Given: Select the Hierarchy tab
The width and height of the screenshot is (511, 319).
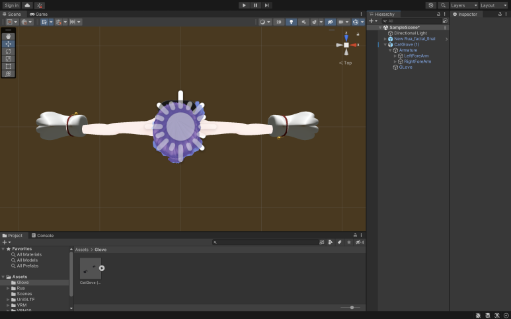Looking at the screenshot, I should (382, 14).
